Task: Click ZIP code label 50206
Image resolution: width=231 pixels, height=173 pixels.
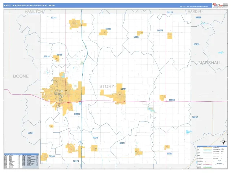Action: pyautogui.click(x=198, y=17)
